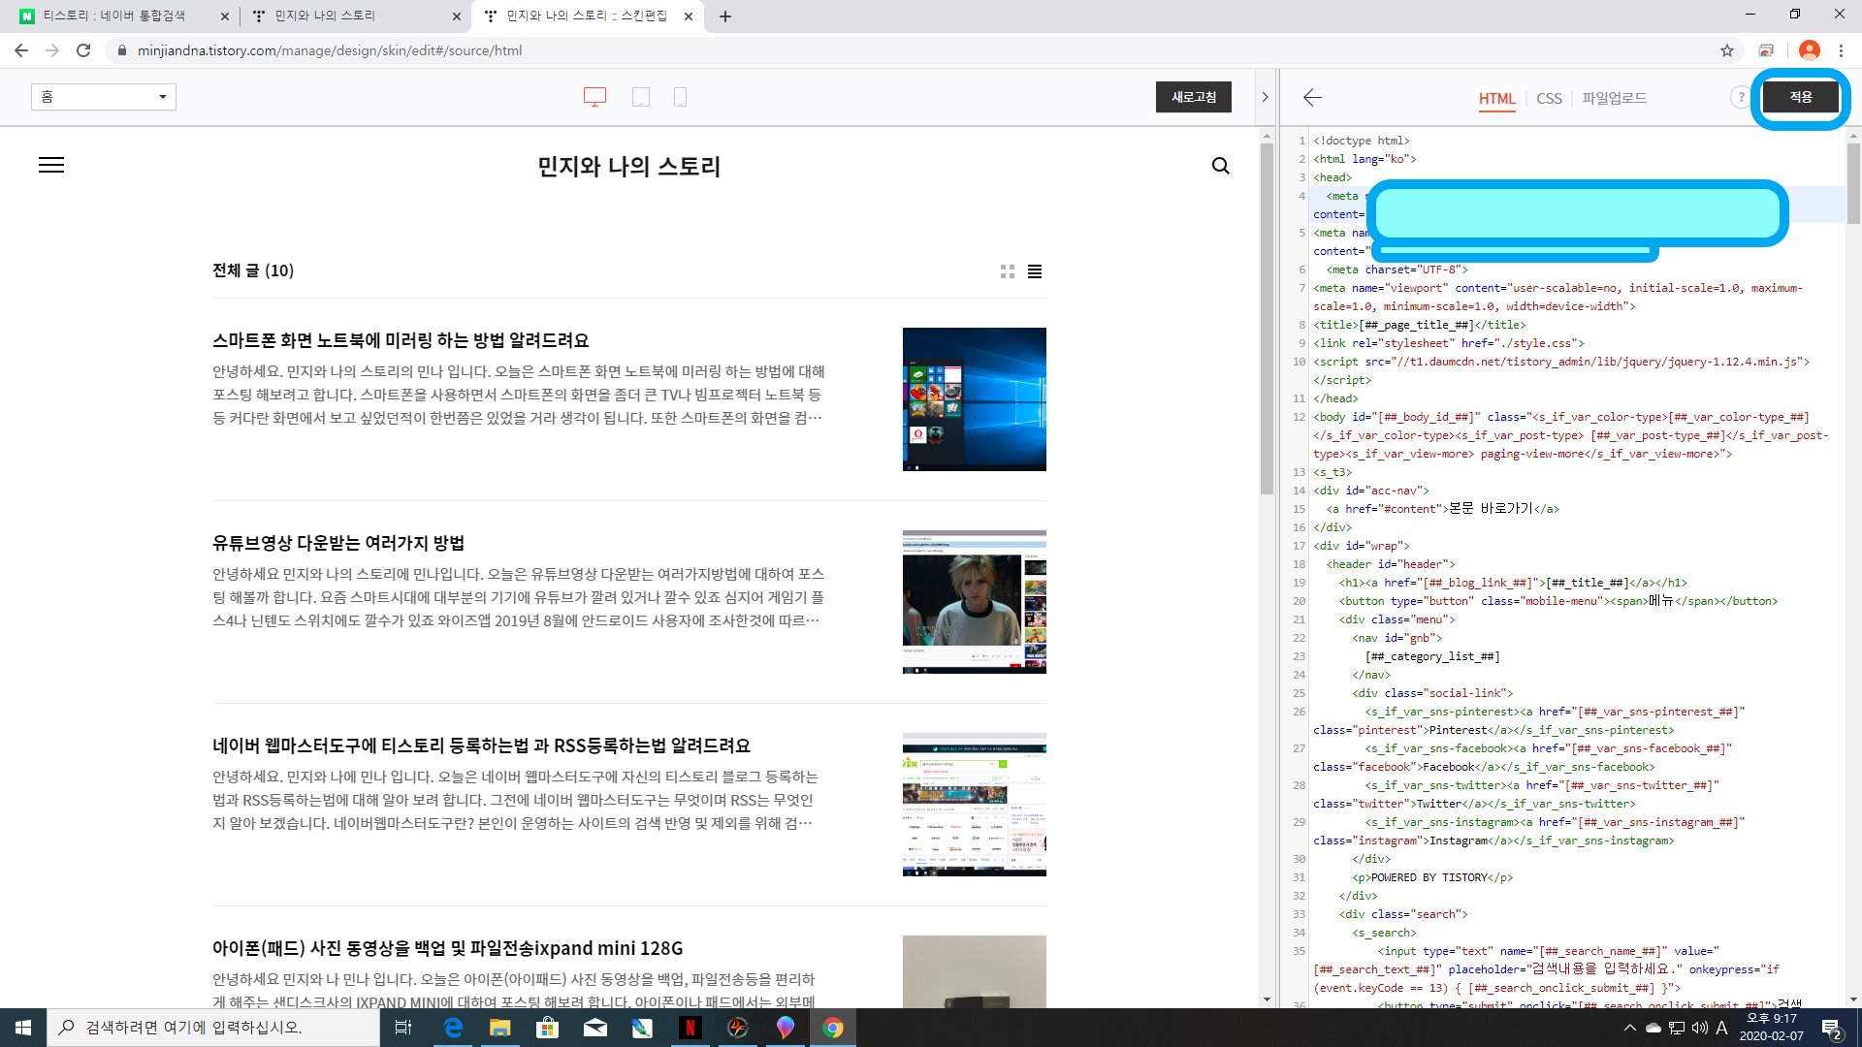The image size is (1862, 1047).
Task: Click the 적용 apply button
Action: pyautogui.click(x=1800, y=97)
